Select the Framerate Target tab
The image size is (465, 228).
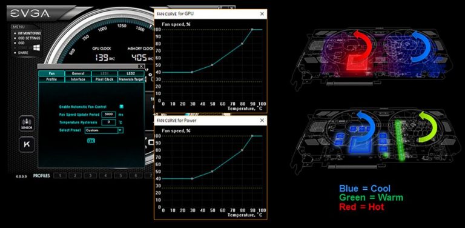(131, 79)
